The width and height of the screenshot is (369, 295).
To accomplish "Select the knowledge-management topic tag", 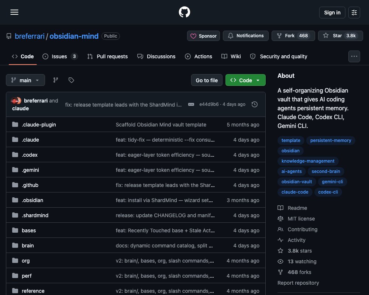I will tap(308, 161).
